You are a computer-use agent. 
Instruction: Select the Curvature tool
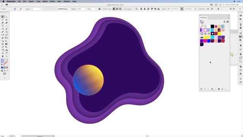(6, 23)
